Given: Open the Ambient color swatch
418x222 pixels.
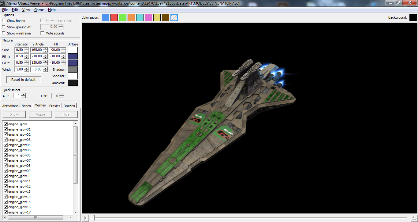Looking at the screenshot, I should pos(73,83).
